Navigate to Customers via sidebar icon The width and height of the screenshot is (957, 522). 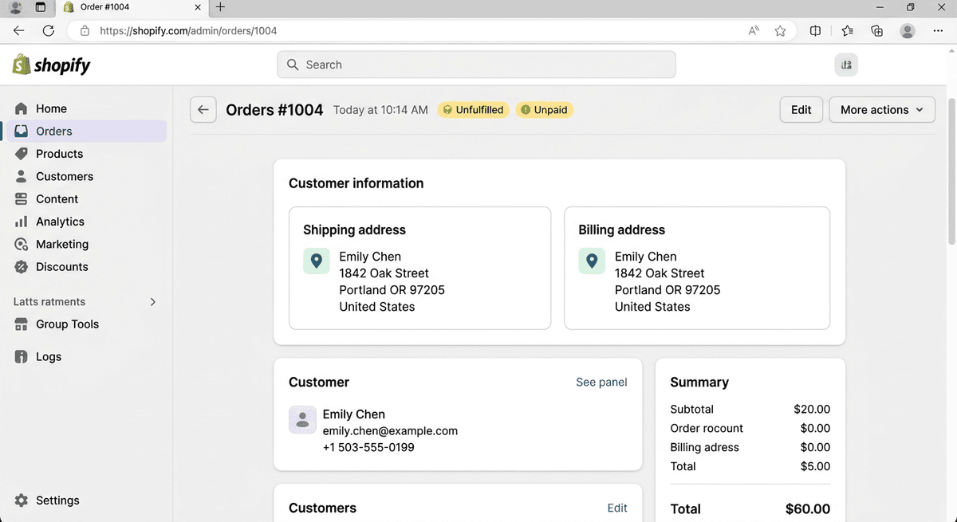point(22,176)
